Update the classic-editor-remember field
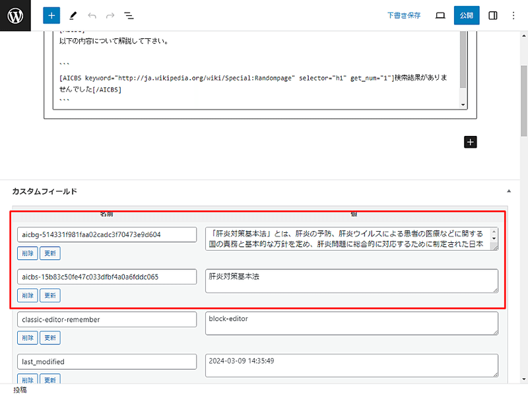Screen dimensions: 528x396 pos(50,338)
